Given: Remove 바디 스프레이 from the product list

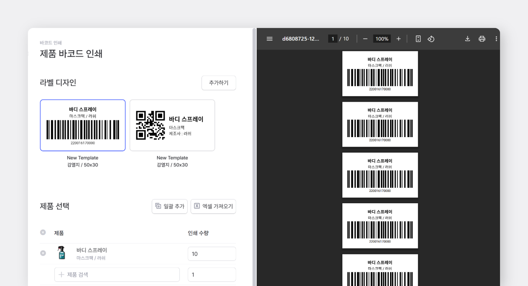Looking at the screenshot, I should coord(42,253).
